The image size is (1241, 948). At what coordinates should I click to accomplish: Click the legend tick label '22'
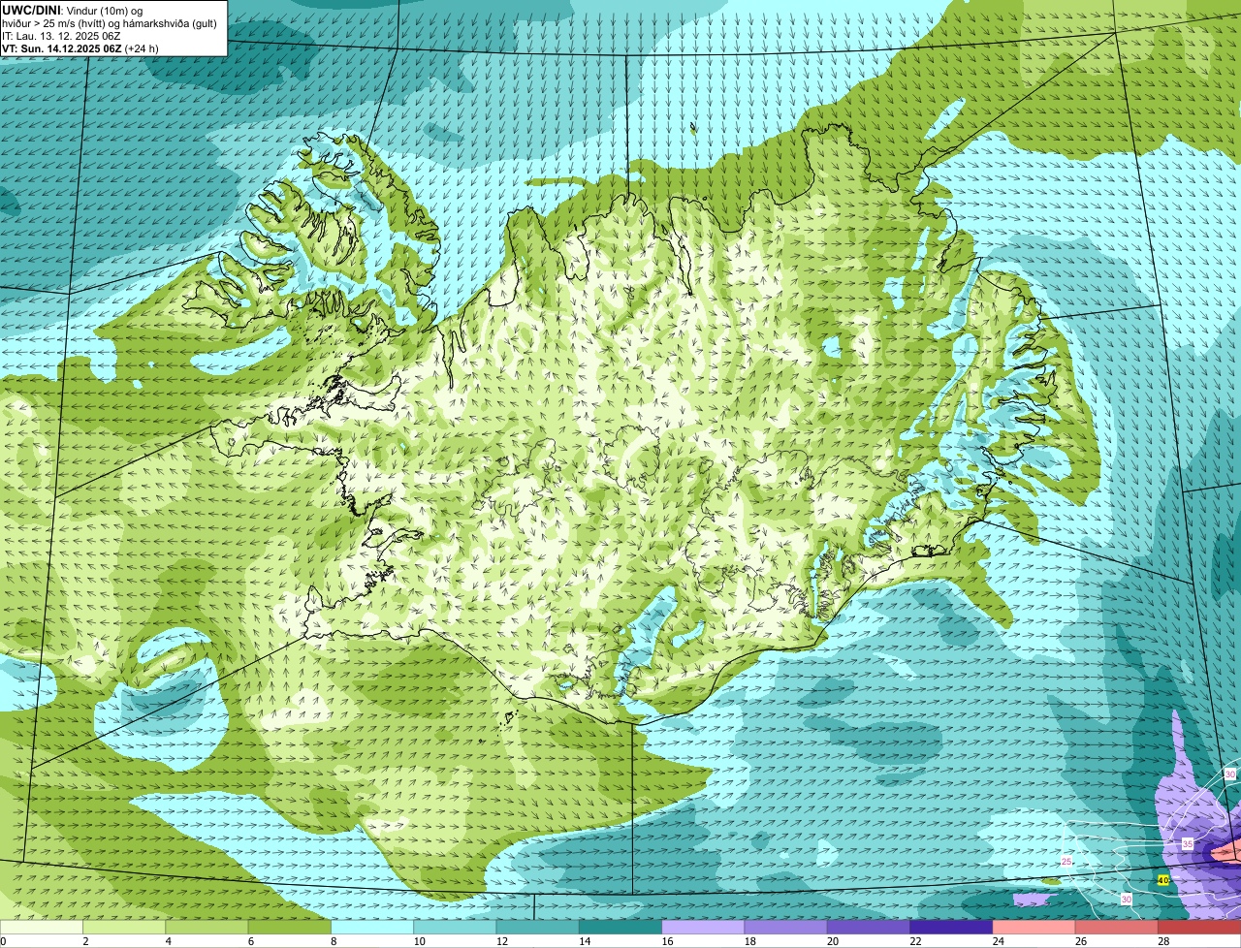point(915,941)
